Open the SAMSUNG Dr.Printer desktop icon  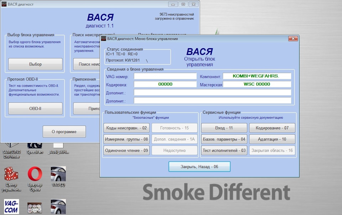coord(11,150)
